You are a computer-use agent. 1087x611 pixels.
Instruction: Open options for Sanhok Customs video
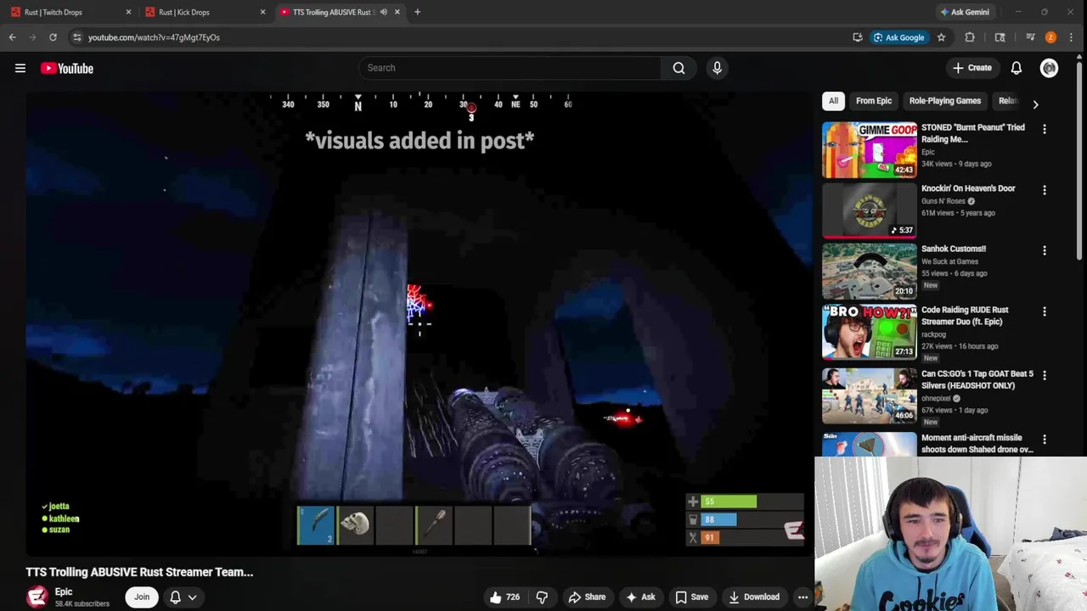pos(1045,250)
